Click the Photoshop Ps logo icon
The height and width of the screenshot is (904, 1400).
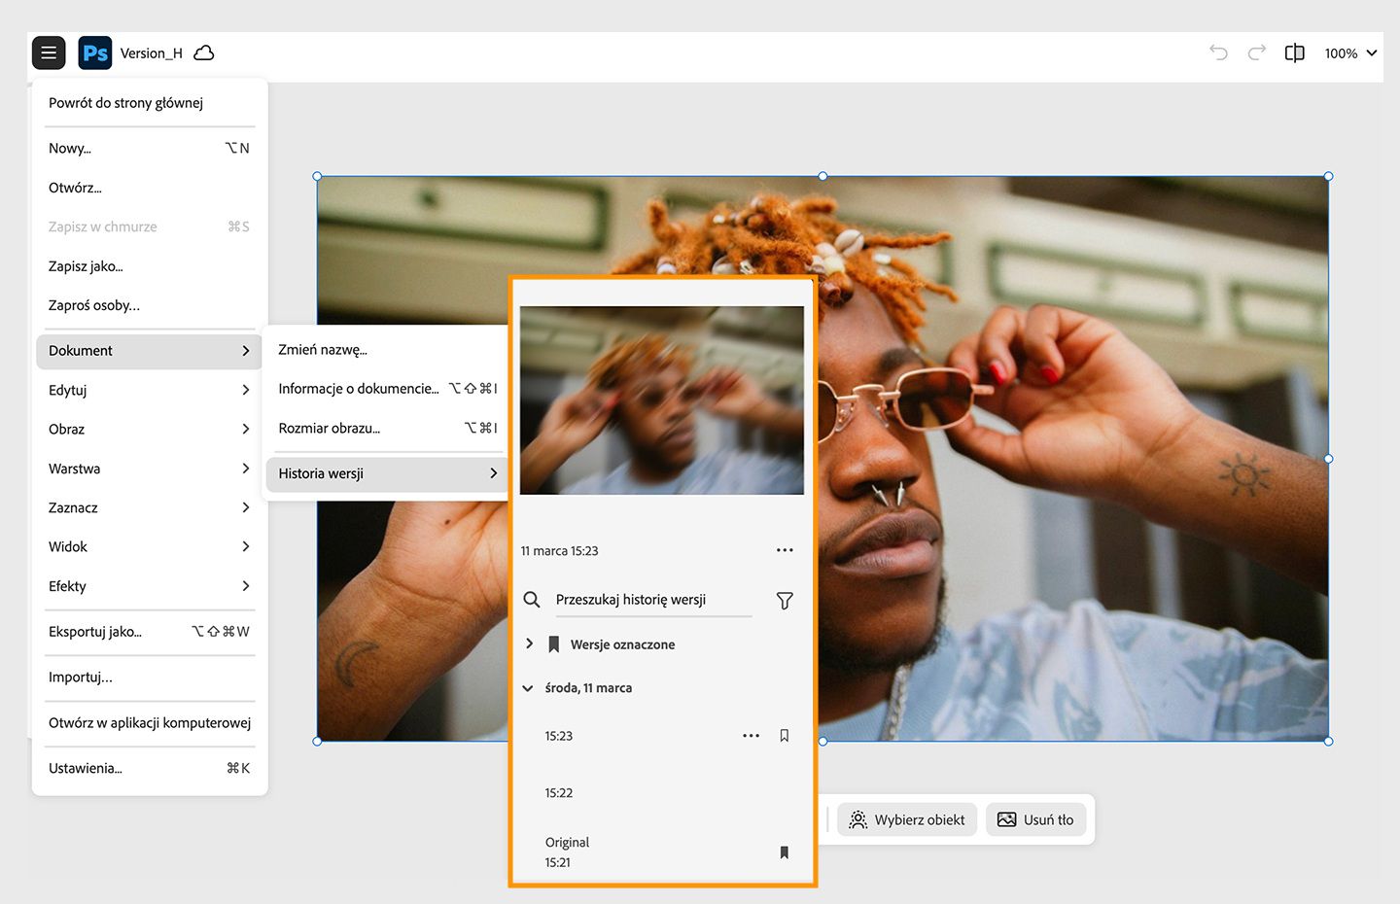[95, 53]
